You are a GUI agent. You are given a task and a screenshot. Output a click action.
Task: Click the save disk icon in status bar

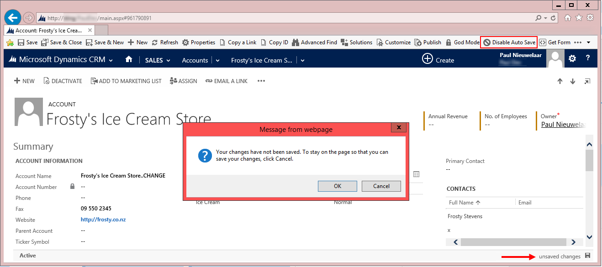pyautogui.click(x=587, y=256)
